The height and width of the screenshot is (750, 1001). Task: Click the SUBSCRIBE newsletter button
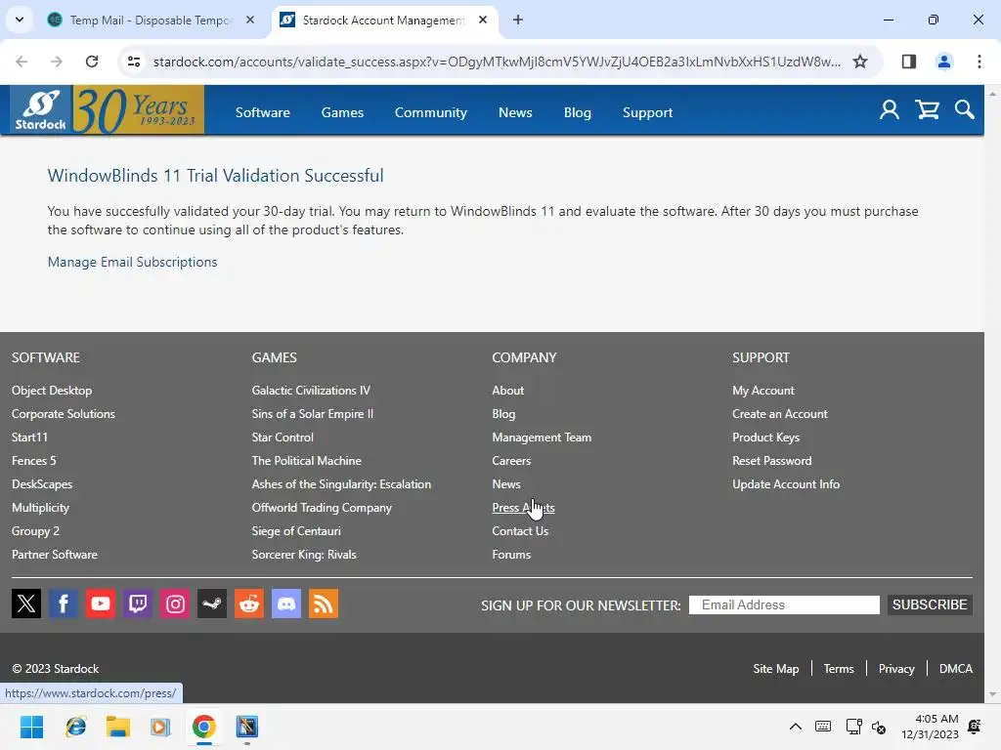coord(930,604)
